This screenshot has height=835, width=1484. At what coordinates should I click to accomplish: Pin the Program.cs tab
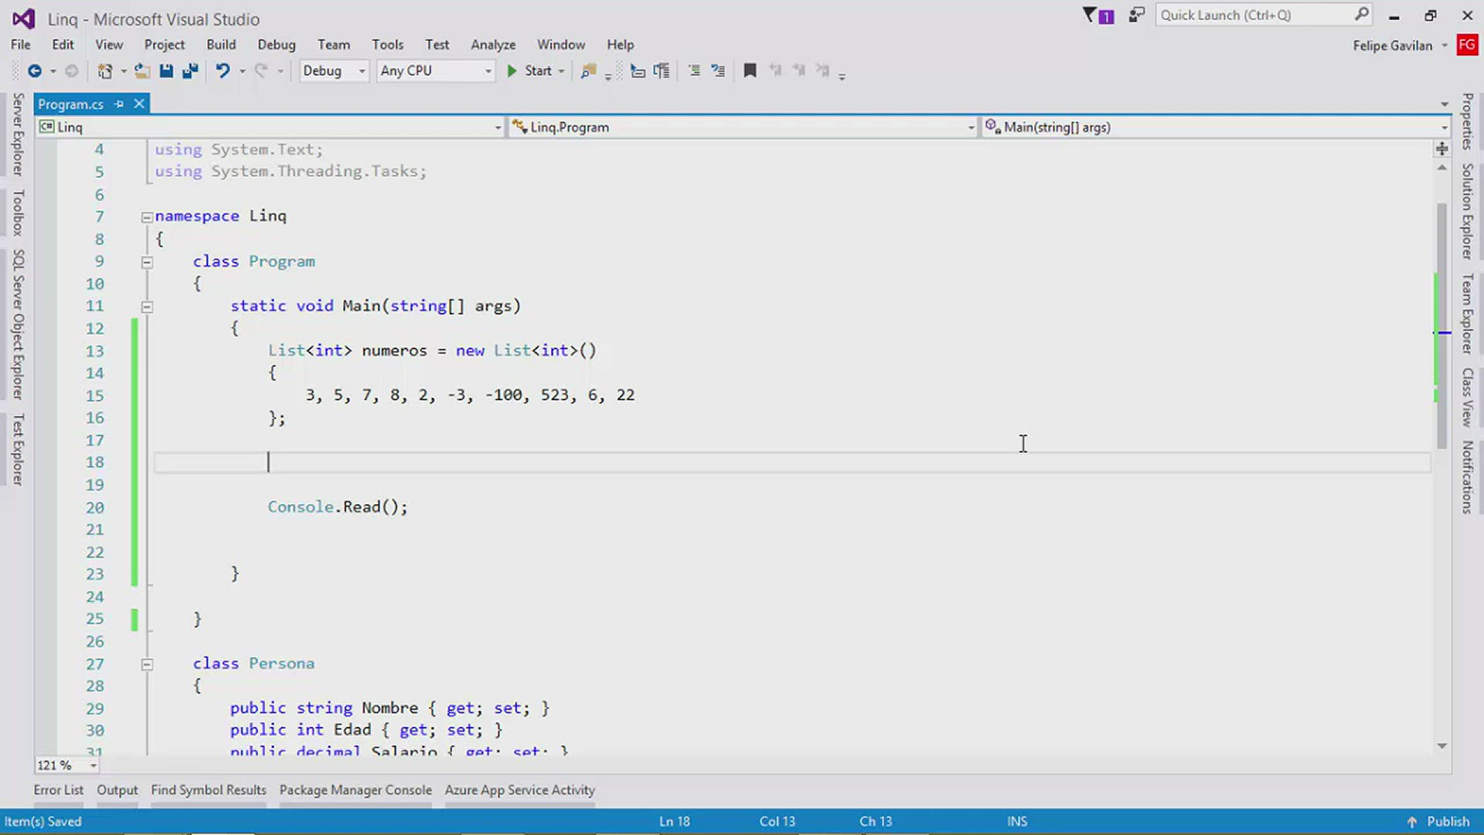pos(119,104)
